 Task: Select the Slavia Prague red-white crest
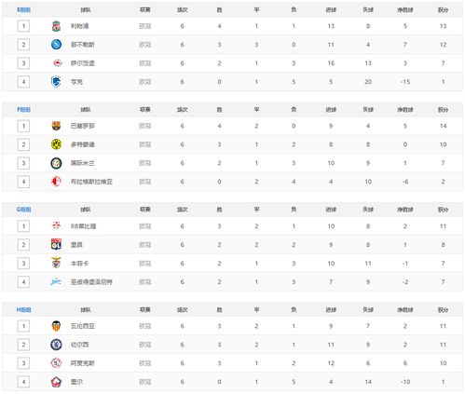coord(56,182)
